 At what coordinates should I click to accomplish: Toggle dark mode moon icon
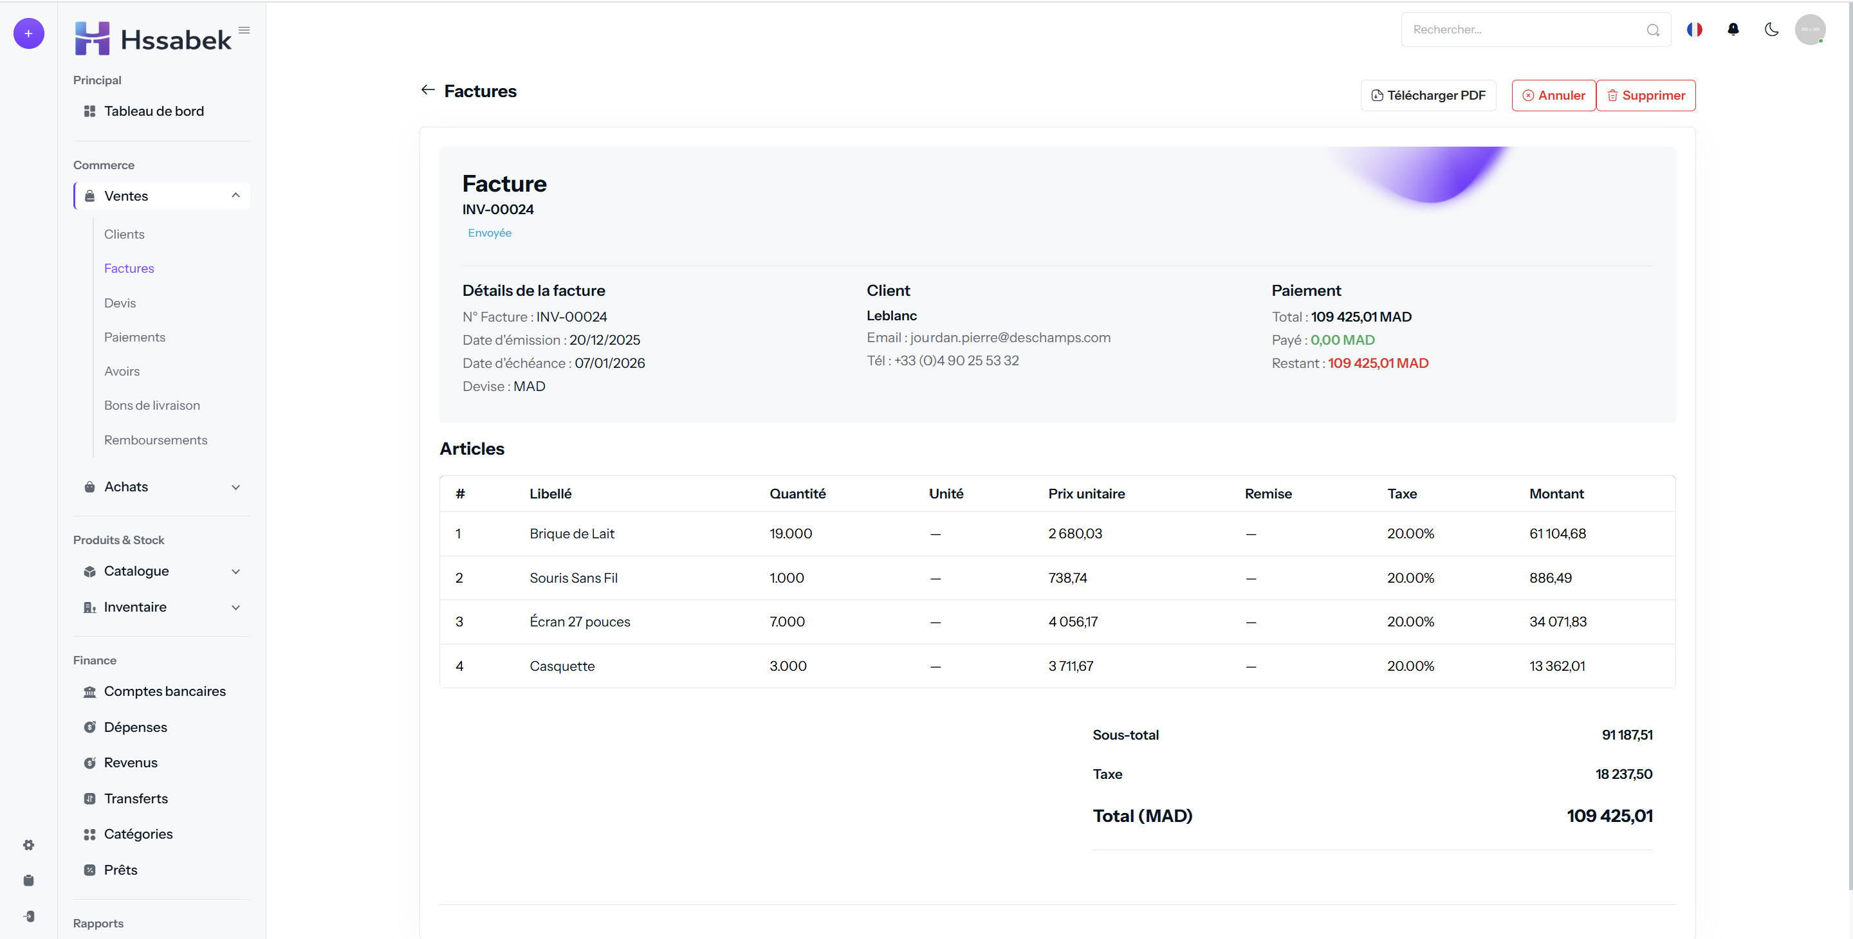[1771, 30]
